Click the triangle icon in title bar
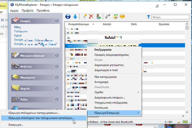 [x=157, y=6]
